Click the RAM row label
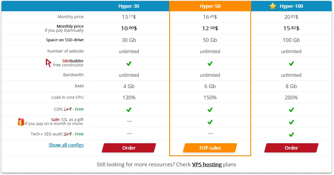Viewport: 334px width, 175px height. (79, 86)
